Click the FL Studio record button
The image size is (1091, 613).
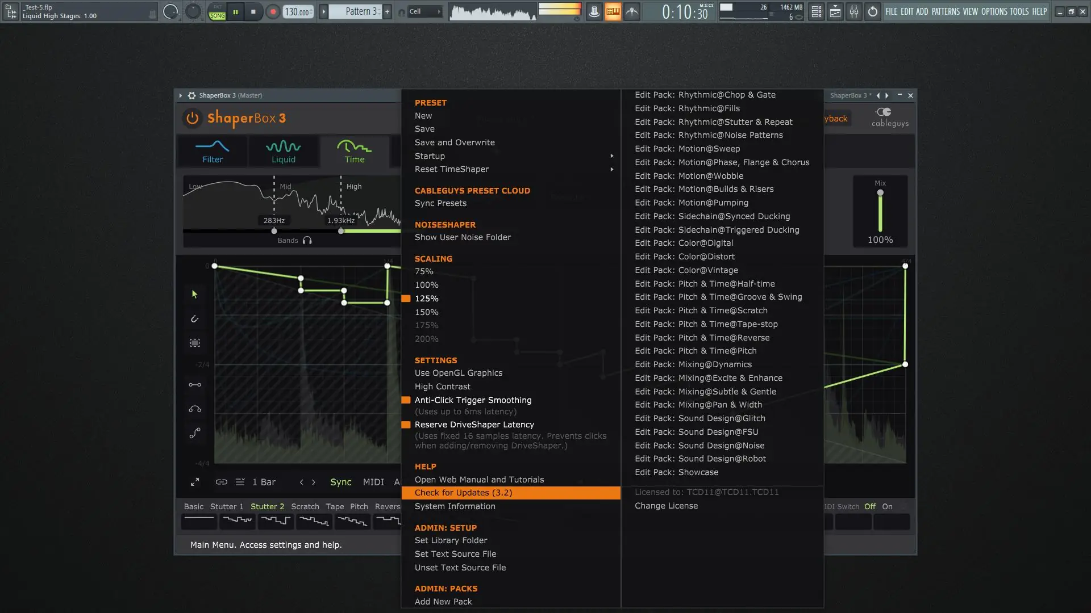(x=273, y=11)
